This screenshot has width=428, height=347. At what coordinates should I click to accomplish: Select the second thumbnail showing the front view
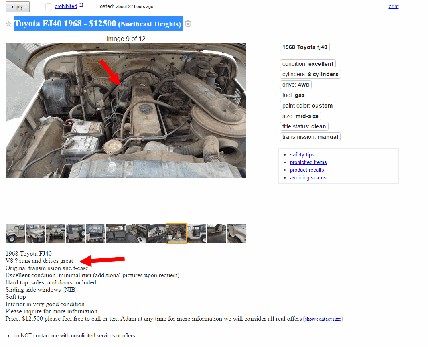(35, 233)
